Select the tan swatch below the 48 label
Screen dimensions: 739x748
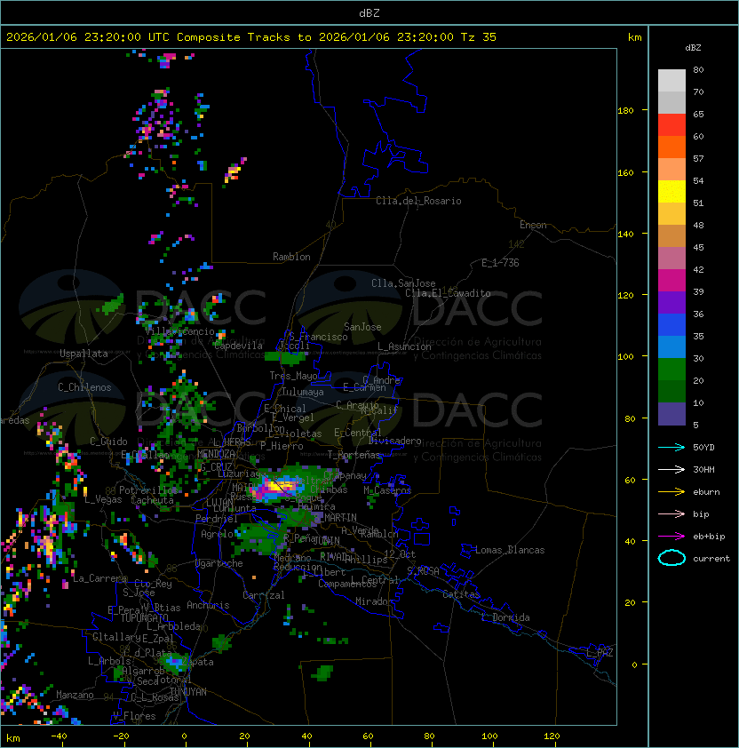(671, 235)
